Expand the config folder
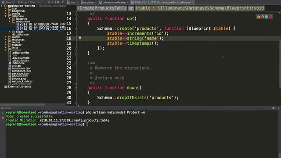This screenshot has height=158, width=281. (6, 14)
